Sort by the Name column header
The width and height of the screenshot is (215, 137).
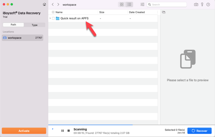(x=59, y=12)
